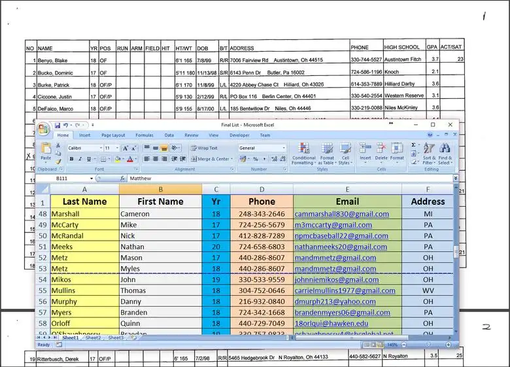510x367 pixels.
Task: Click the Name Box showing B111
Action: 62,179
